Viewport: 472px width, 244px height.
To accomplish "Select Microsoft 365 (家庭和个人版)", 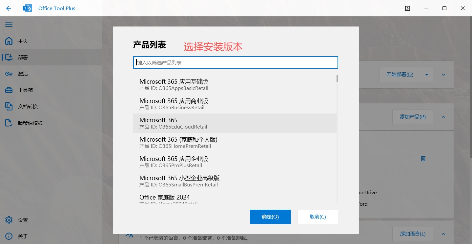I will coord(235,142).
